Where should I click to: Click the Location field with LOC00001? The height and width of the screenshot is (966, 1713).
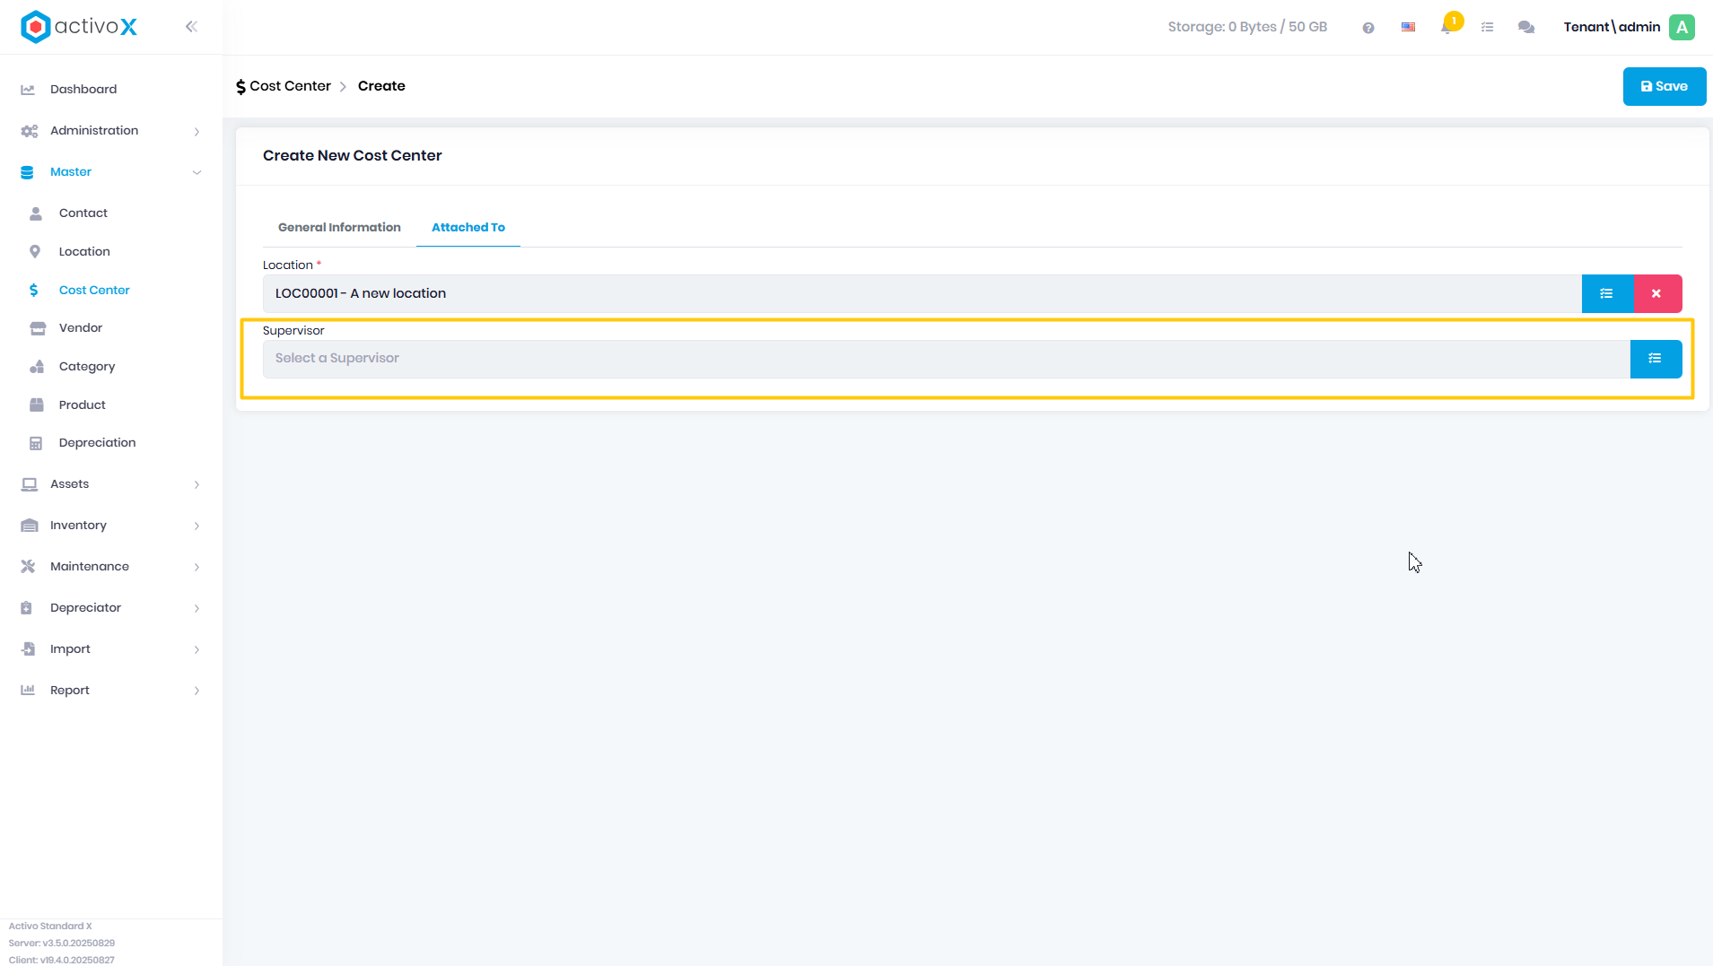pos(922,293)
